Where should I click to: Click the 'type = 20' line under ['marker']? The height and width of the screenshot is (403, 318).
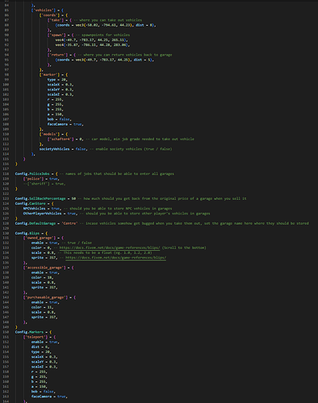click(x=57, y=80)
